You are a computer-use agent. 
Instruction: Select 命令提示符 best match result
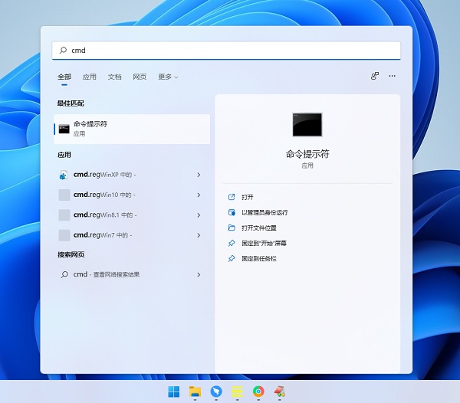click(x=132, y=129)
